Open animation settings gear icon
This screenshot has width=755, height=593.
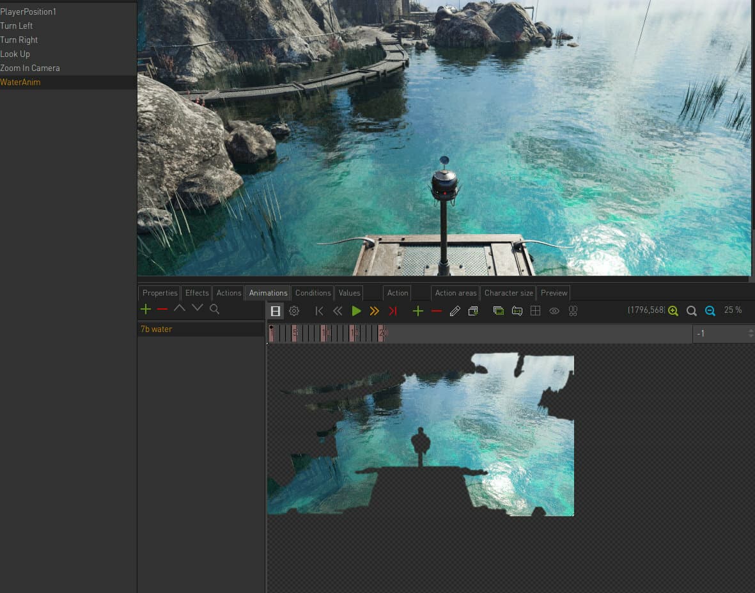coord(293,311)
